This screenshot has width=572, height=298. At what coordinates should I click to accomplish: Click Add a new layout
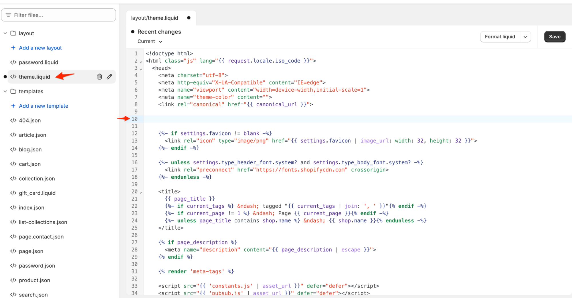pos(40,48)
